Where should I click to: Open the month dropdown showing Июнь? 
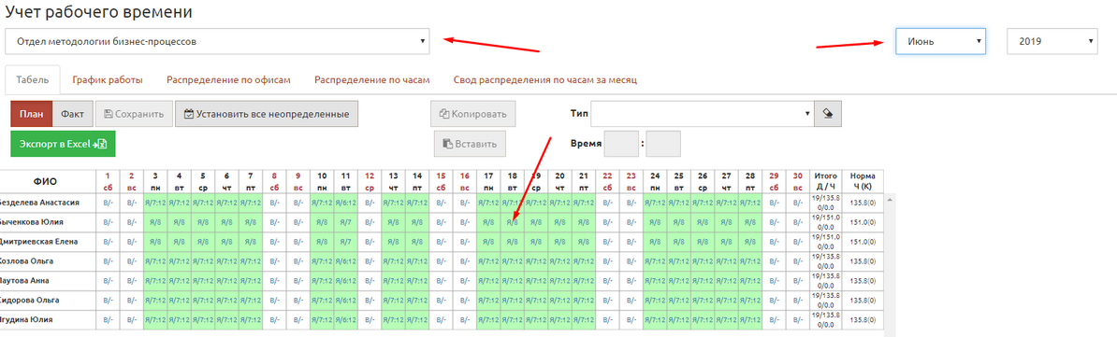[940, 41]
